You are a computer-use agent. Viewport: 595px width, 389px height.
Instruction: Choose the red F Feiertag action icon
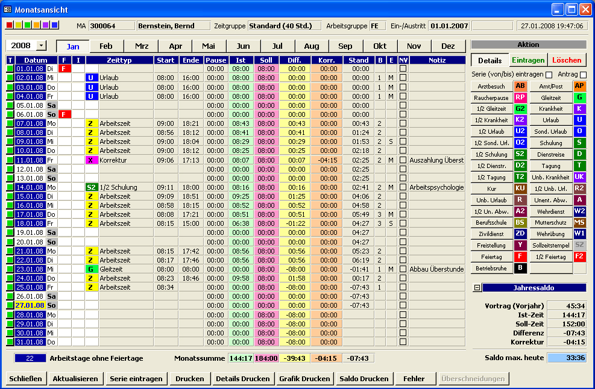(520, 257)
